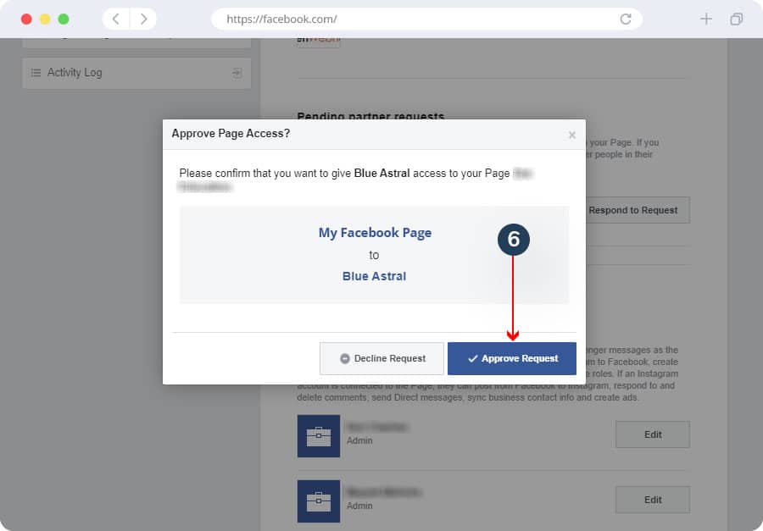Approve the page access request
This screenshot has width=763, height=531.
point(511,358)
